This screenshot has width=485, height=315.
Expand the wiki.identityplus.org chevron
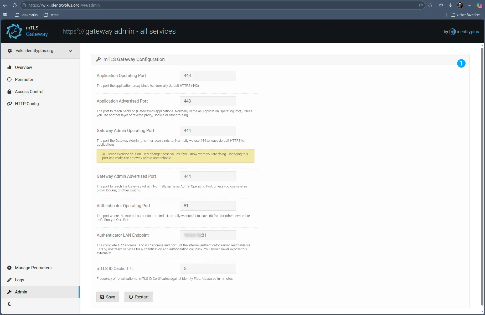[x=70, y=51]
